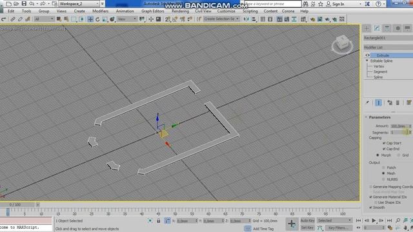Click Remove Modifier trash icon
The height and width of the screenshot is (232, 413).
(398, 102)
